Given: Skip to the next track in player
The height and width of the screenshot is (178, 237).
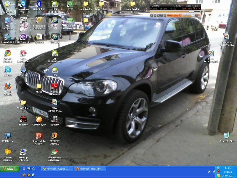Looking at the screenshot, I should click(x=165, y=15).
